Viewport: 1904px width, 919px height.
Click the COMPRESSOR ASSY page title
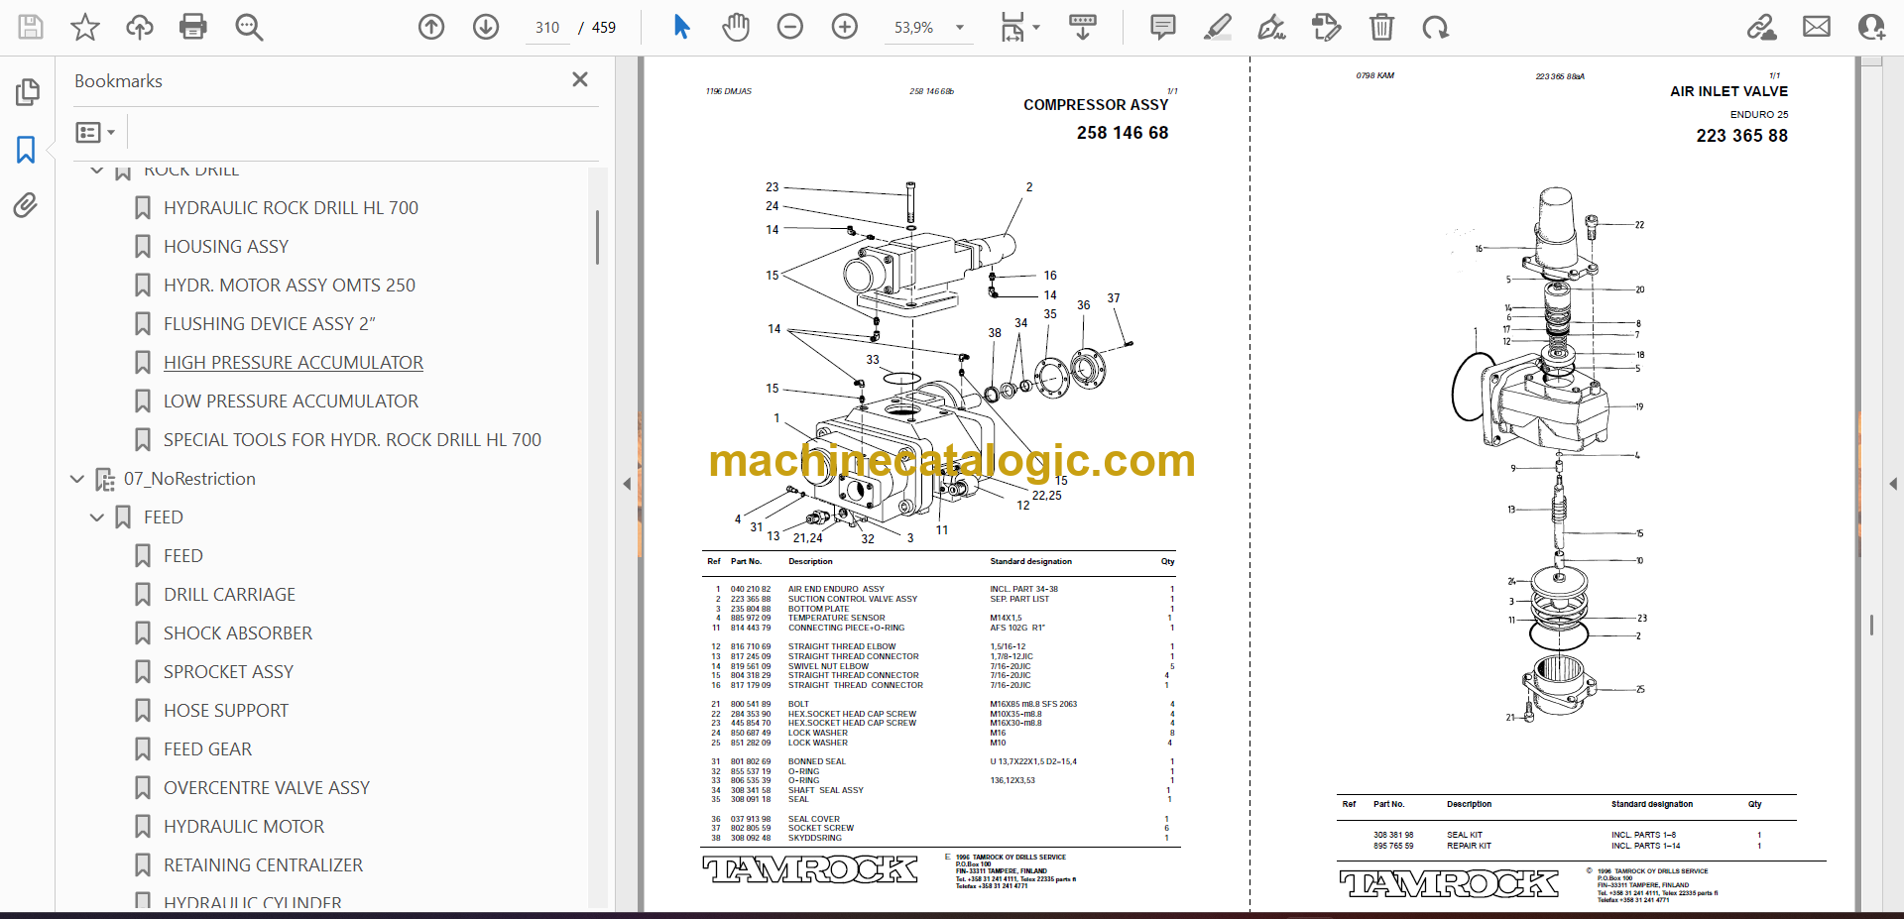coord(1096,105)
